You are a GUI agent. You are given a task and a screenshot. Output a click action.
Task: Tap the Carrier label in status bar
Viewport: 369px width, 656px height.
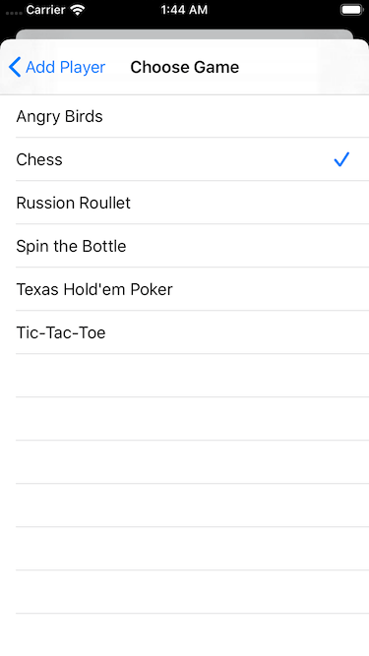(x=45, y=10)
